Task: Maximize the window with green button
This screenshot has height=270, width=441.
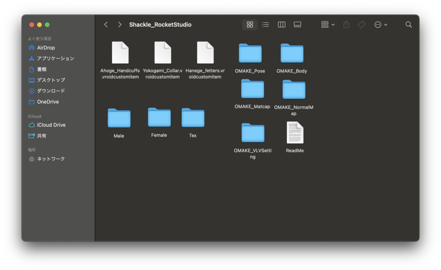Action: [47, 25]
